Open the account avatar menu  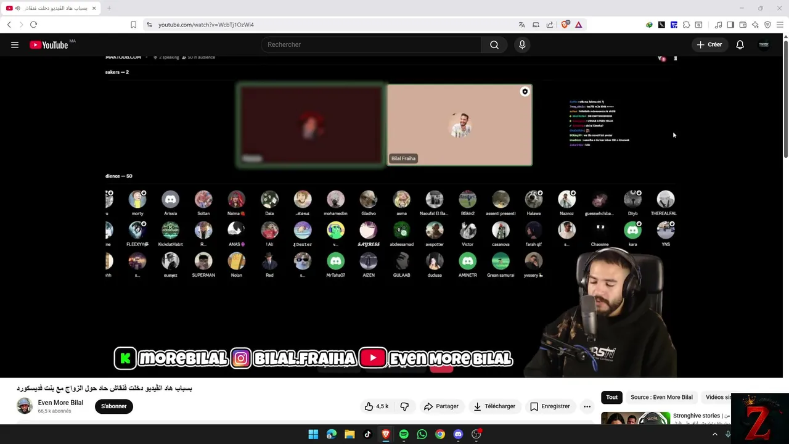[764, 44]
